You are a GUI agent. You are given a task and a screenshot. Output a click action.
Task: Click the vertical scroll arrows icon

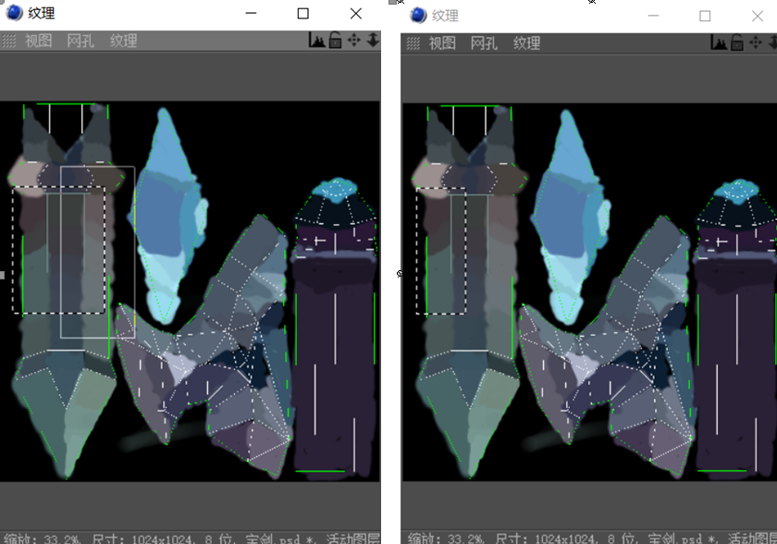click(x=373, y=42)
